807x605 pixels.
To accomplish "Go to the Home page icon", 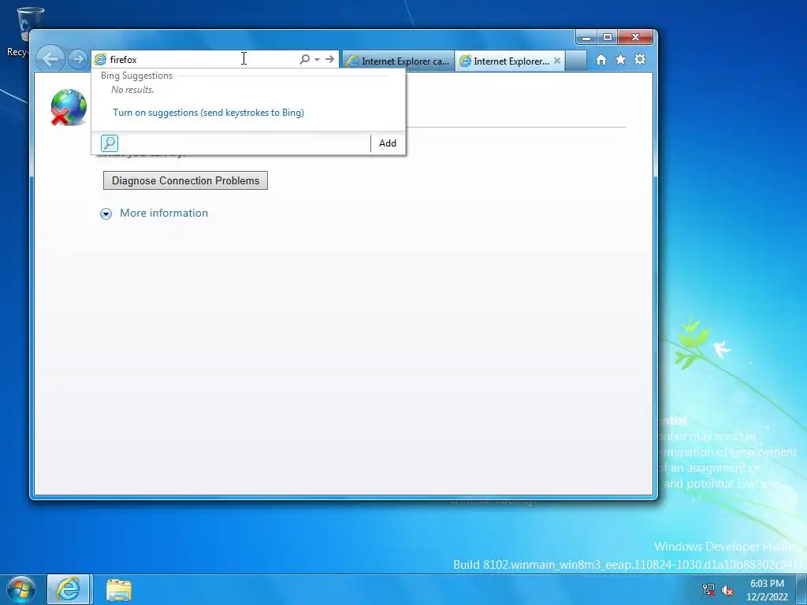I will pyautogui.click(x=601, y=60).
